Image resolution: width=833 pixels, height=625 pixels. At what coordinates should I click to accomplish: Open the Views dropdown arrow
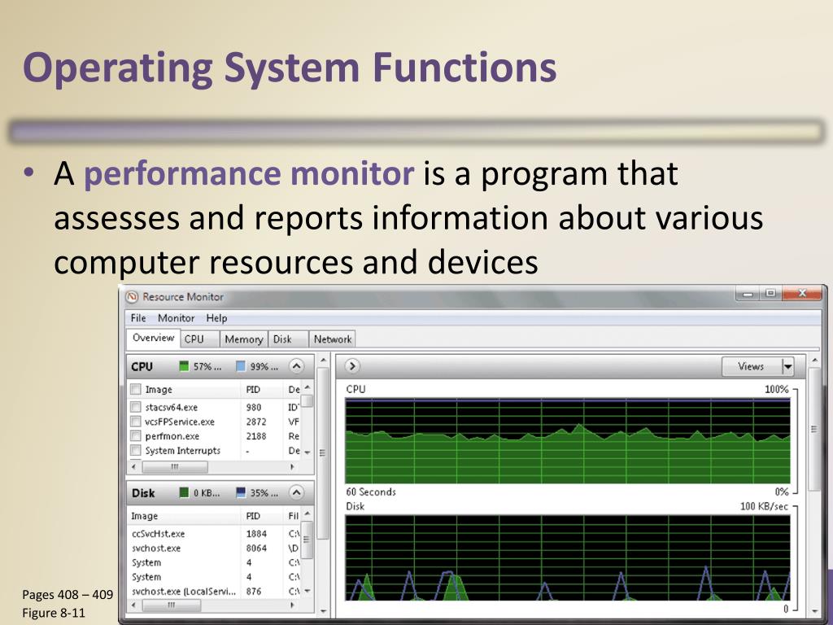click(x=787, y=366)
